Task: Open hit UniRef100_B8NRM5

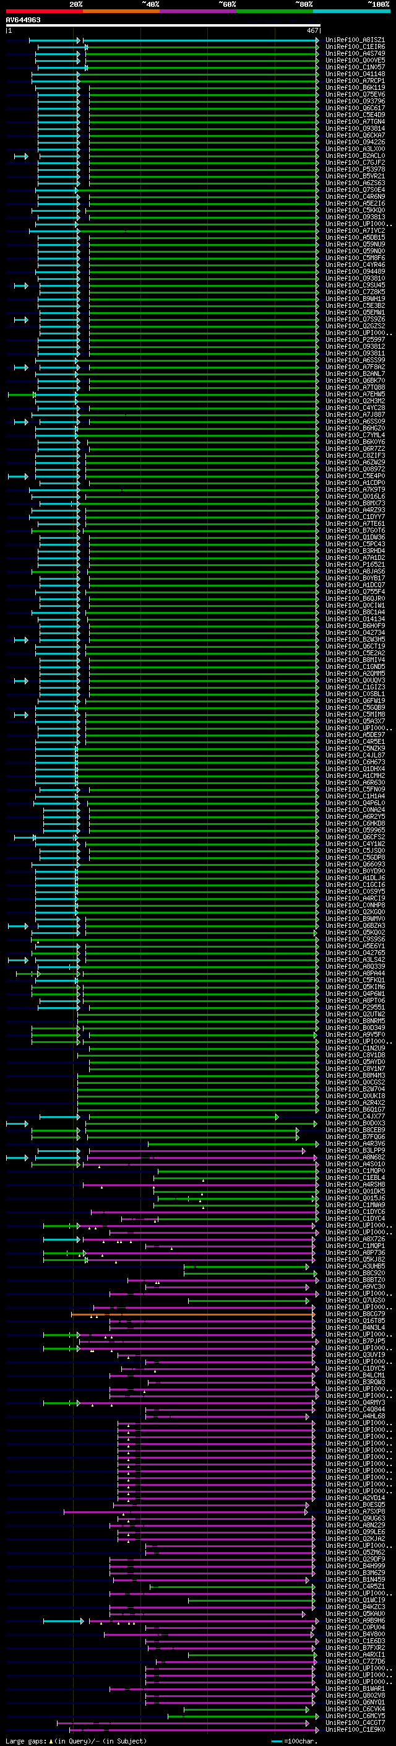Action: [355, 1021]
